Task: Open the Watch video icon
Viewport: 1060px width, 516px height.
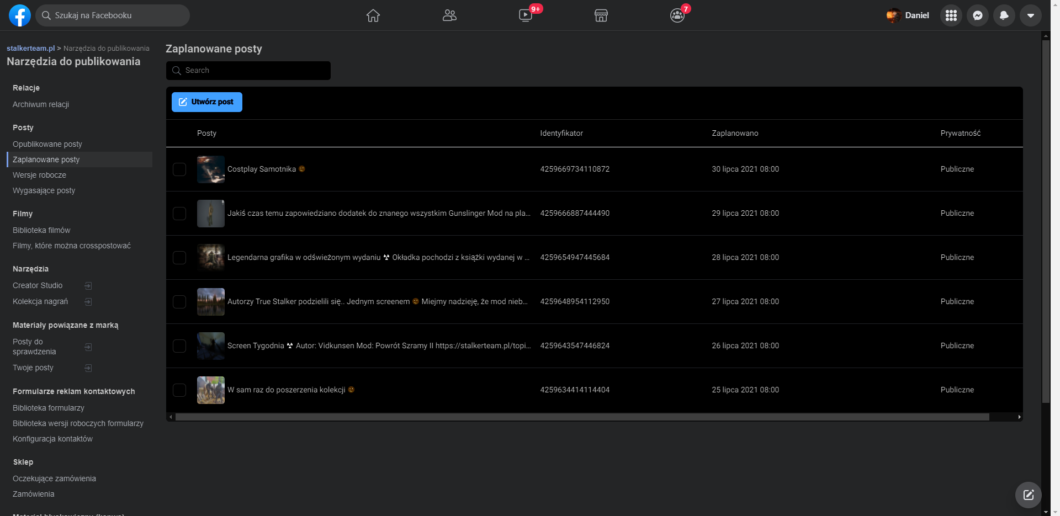Action: pos(526,15)
